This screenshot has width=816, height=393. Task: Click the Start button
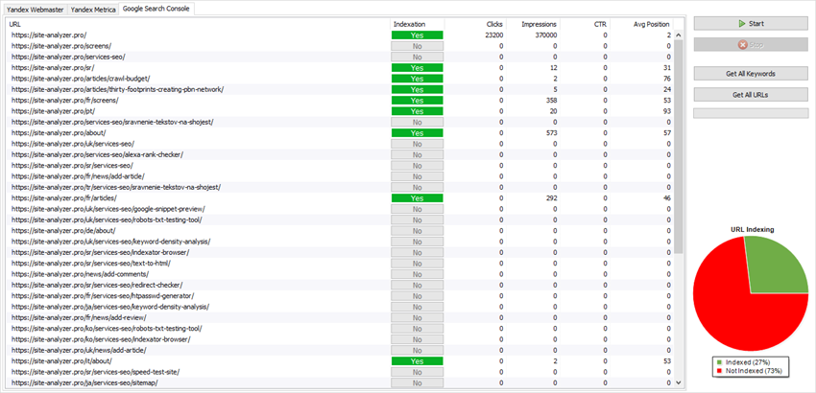tap(751, 23)
